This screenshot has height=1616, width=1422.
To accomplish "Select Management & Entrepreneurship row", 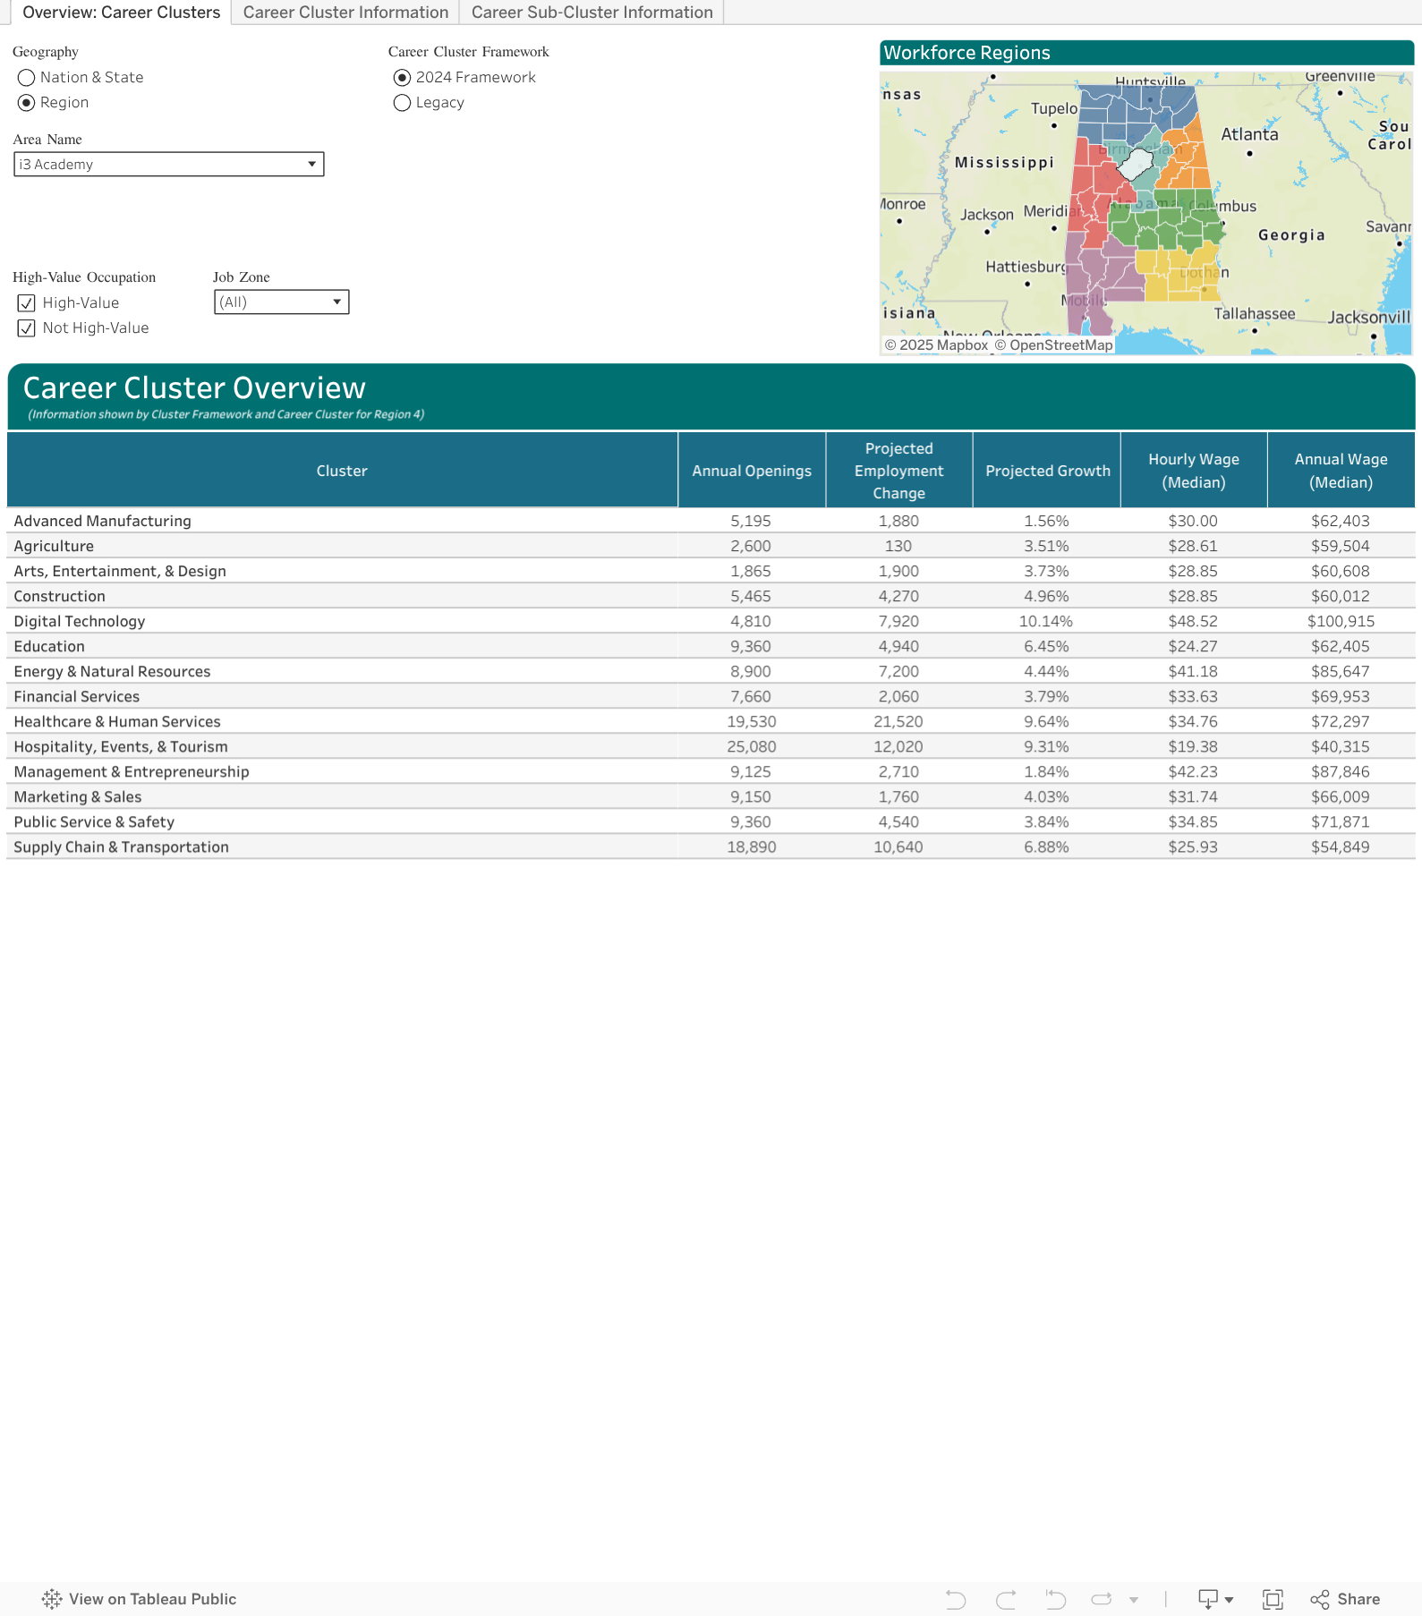I will [x=711, y=771].
